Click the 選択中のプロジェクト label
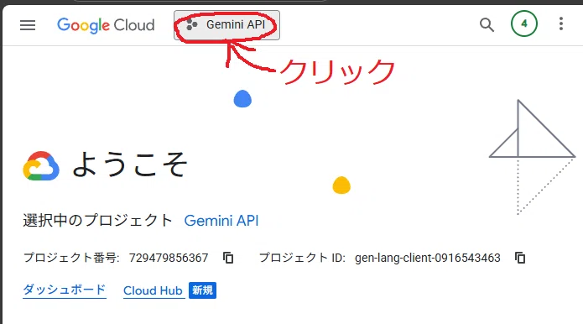This screenshot has height=324, width=583. click(98, 220)
